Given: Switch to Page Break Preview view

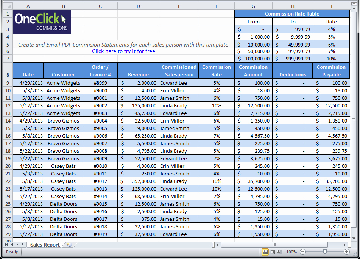Looking at the screenshot, I should (x=279, y=252).
